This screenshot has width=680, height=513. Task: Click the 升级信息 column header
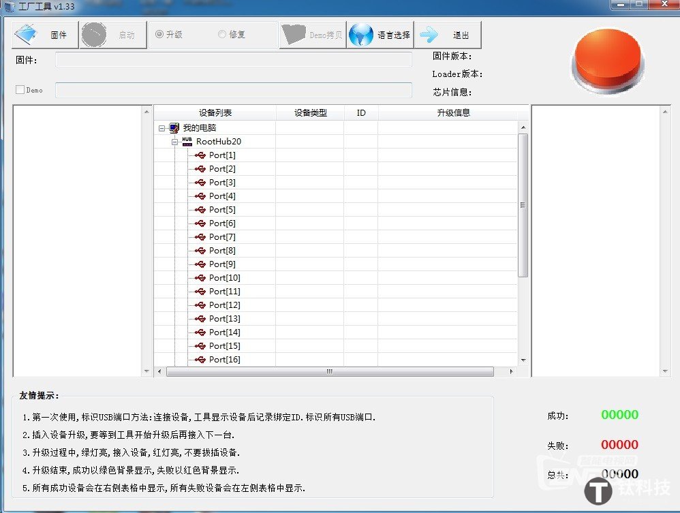(453, 112)
